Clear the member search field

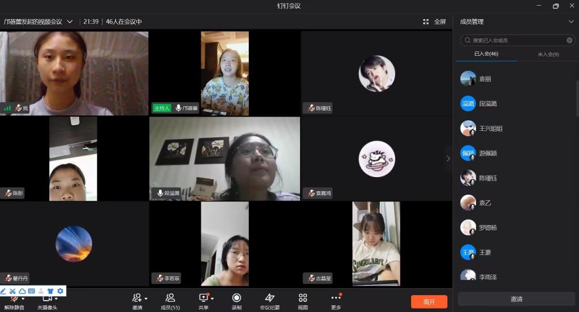[x=569, y=41]
